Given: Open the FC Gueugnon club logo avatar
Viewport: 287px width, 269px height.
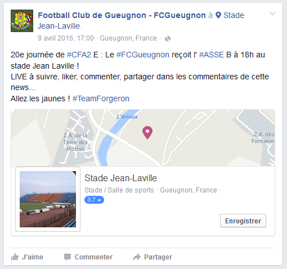Looking at the screenshot, I should pyautogui.click(x=22, y=21).
